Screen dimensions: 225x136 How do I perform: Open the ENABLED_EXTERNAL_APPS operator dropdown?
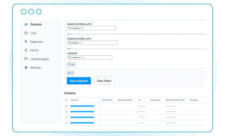tap(75, 28)
